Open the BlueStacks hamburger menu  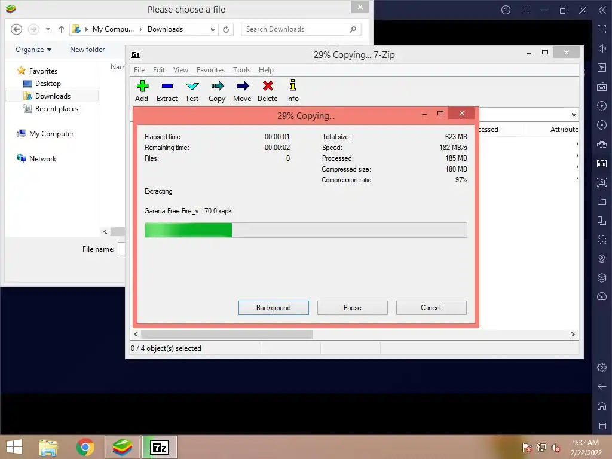pos(525,10)
